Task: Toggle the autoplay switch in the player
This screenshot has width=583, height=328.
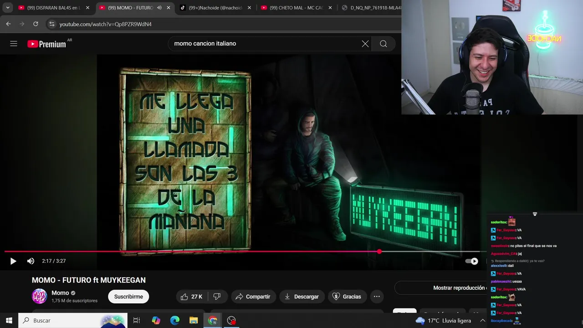Action: pyautogui.click(x=472, y=261)
